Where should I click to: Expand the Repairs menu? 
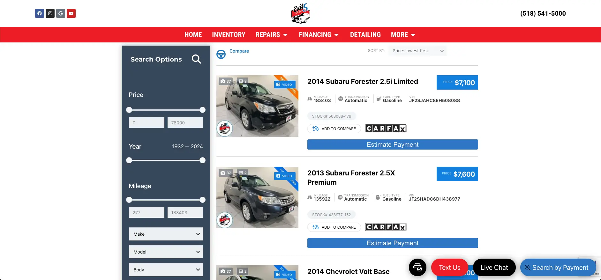272,35
